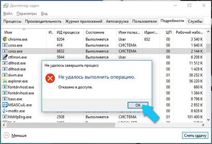The width and height of the screenshot is (212, 144).
Task: Click the ctfmon.exe pen icon
Action: click(5, 57)
